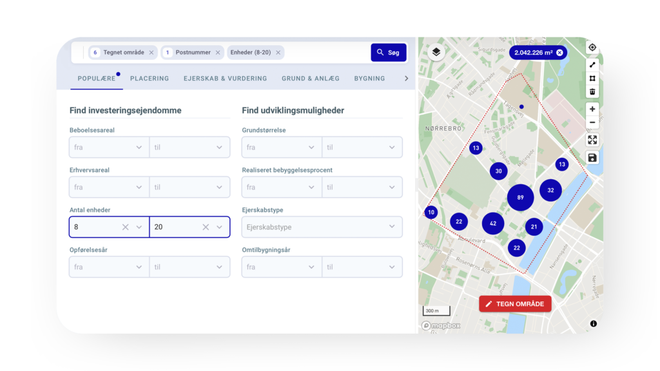
Task: Click the Søg search button
Action: 389,53
